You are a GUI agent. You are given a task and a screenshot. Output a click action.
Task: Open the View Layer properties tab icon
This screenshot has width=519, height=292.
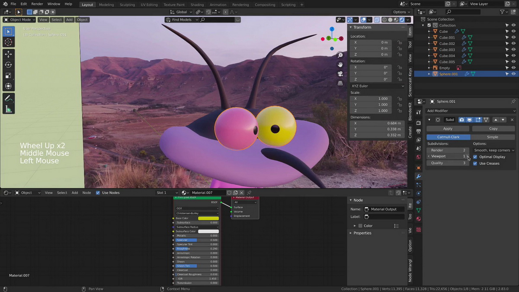click(419, 140)
